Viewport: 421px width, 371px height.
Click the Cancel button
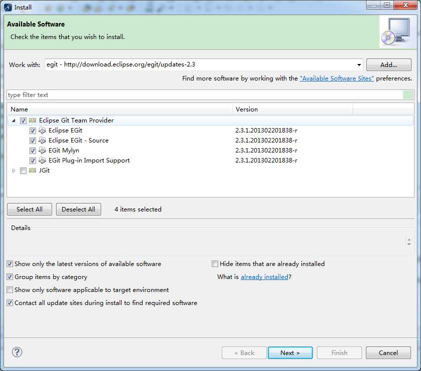pos(388,353)
